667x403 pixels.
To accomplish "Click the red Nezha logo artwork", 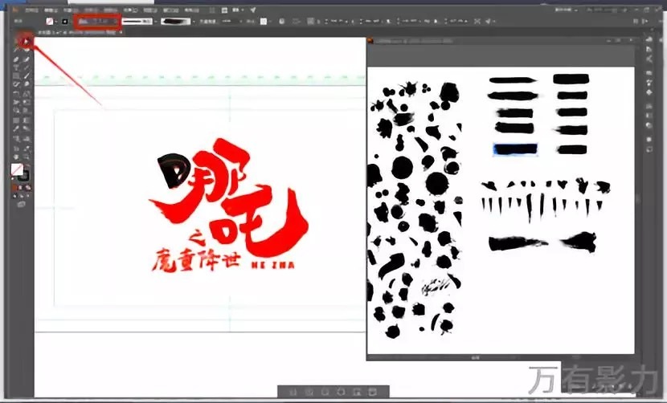I will coord(228,212).
